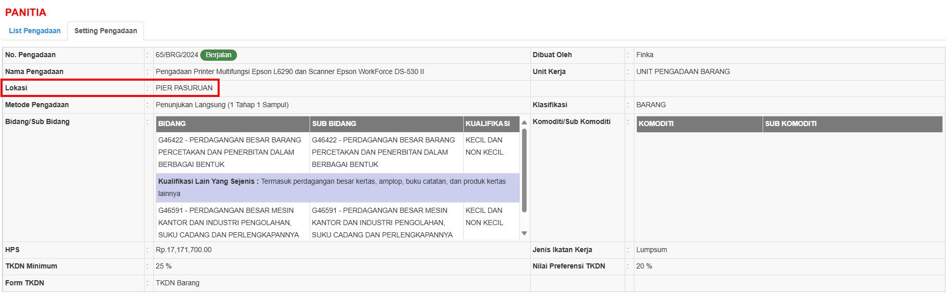Select the KUALIFIKASI column header

pyautogui.click(x=488, y=124)
